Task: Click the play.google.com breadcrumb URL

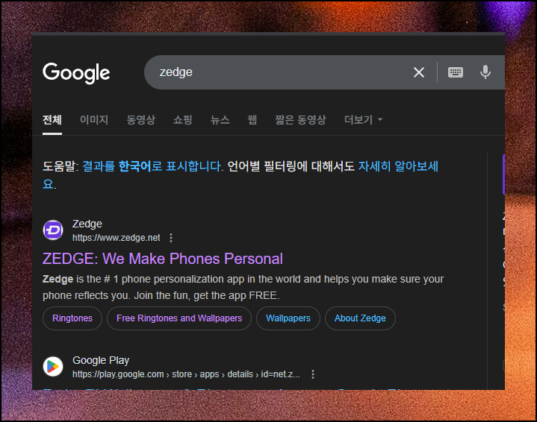Action: [x=186, y=374]
